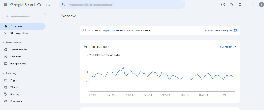Click the Google G Search results icon

tap(6, 50)
